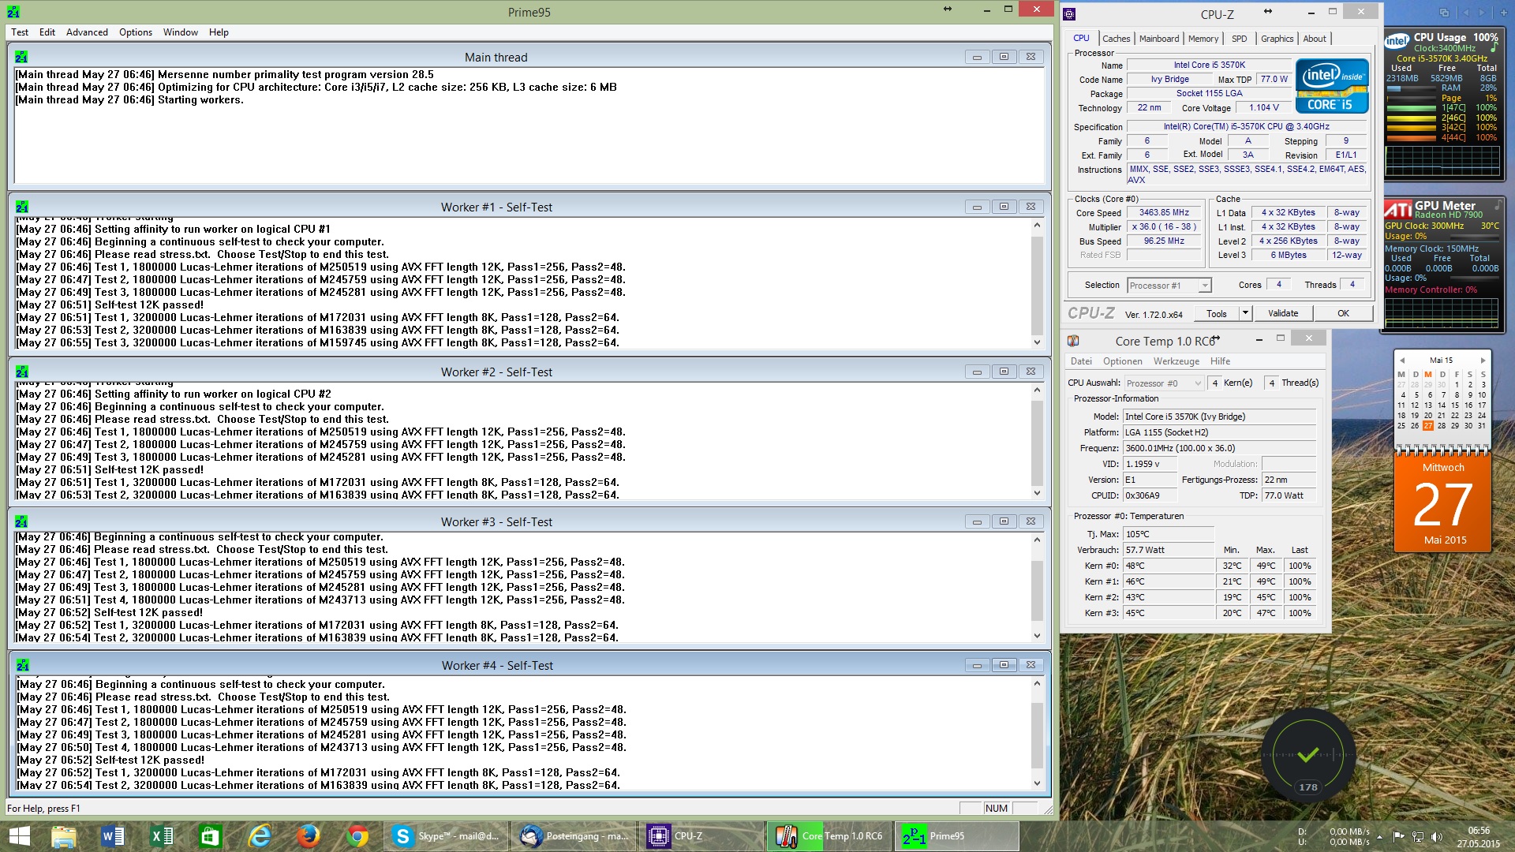The image size is (1515, 852).
Task: Open Word from the taskbar
Action: (113, 836)
